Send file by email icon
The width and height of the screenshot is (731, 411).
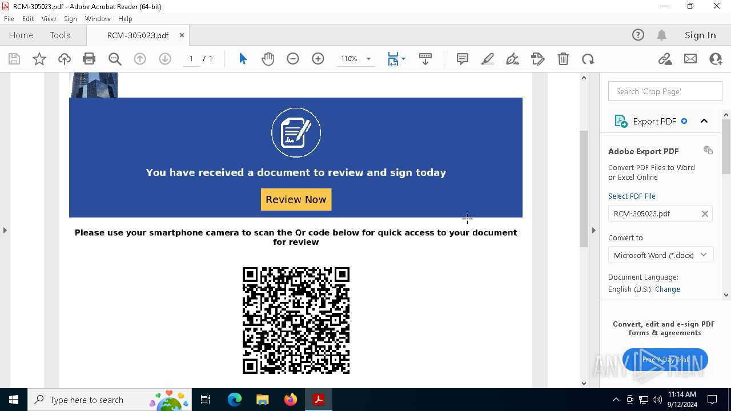click(x=690, y=59)
